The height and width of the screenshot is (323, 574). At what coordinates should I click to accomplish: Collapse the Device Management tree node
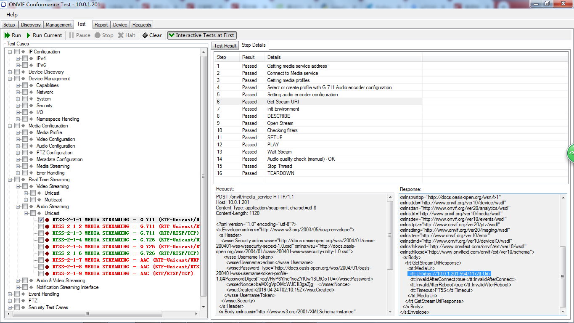click(x=9, y=78)
